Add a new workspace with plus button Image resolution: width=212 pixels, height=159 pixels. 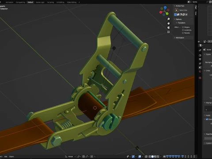coord(79,2)
